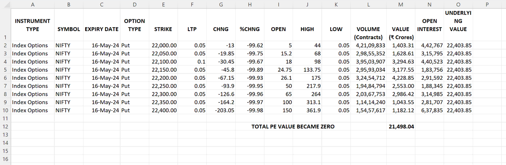Select strike cell 22,100.00
The image size is (506, 165).
tap(163, 61)
